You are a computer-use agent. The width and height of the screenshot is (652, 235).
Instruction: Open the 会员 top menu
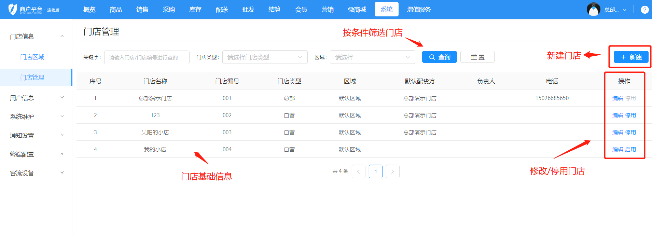(301, 10)
